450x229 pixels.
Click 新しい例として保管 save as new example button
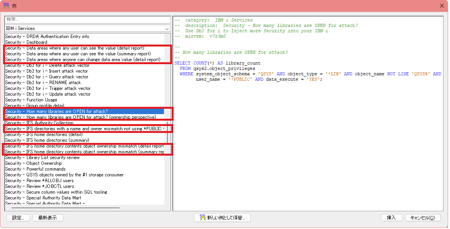point(222,218)
